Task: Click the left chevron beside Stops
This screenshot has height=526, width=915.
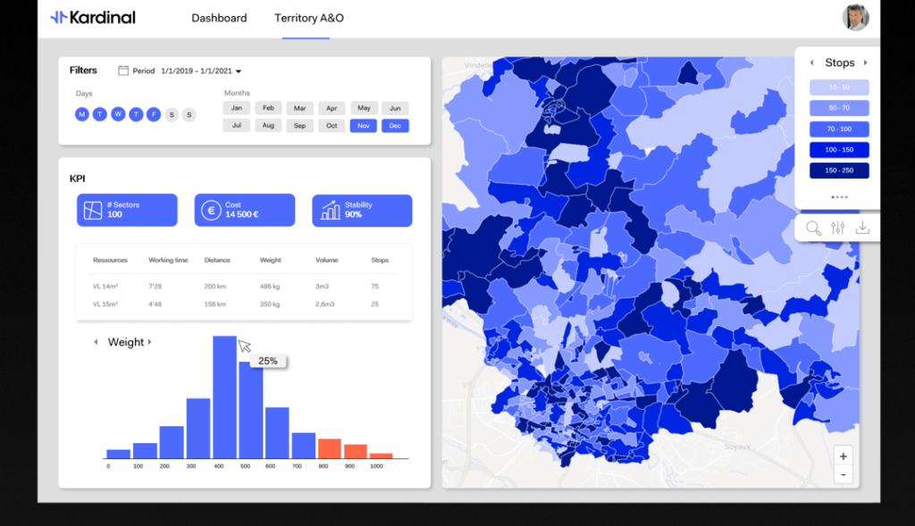Action: (x=811, y=63)
